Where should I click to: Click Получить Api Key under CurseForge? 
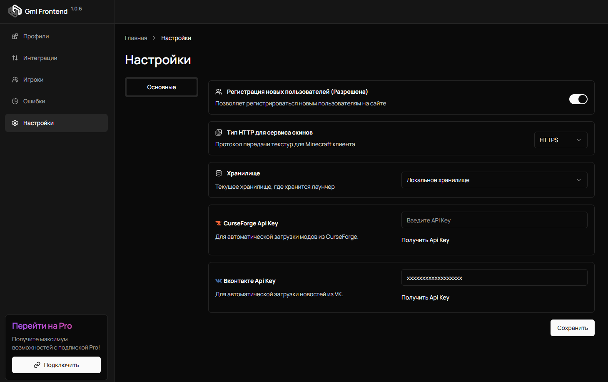425,240
